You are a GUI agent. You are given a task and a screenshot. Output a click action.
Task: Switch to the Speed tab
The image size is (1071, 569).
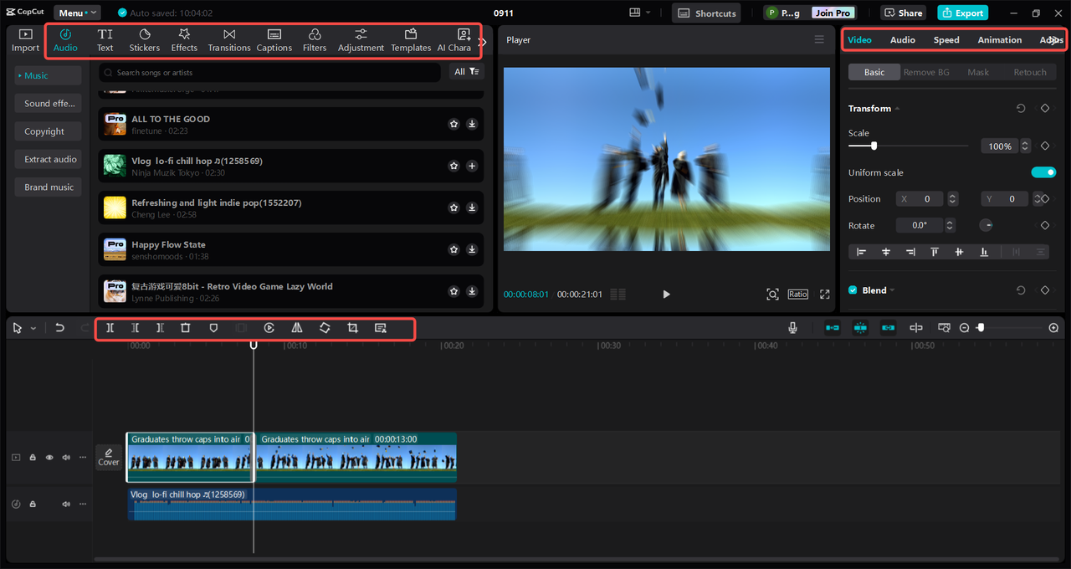click(x=946, y=40)
